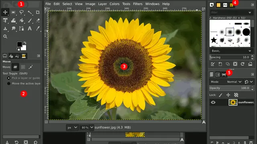Switch to the Channels tab
257x144 pixels.
[x=218, y=75]
